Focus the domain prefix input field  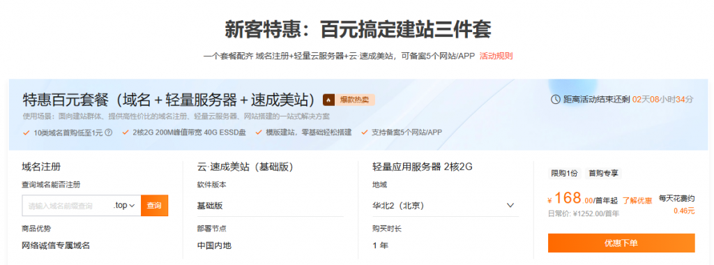coord(66,205)
